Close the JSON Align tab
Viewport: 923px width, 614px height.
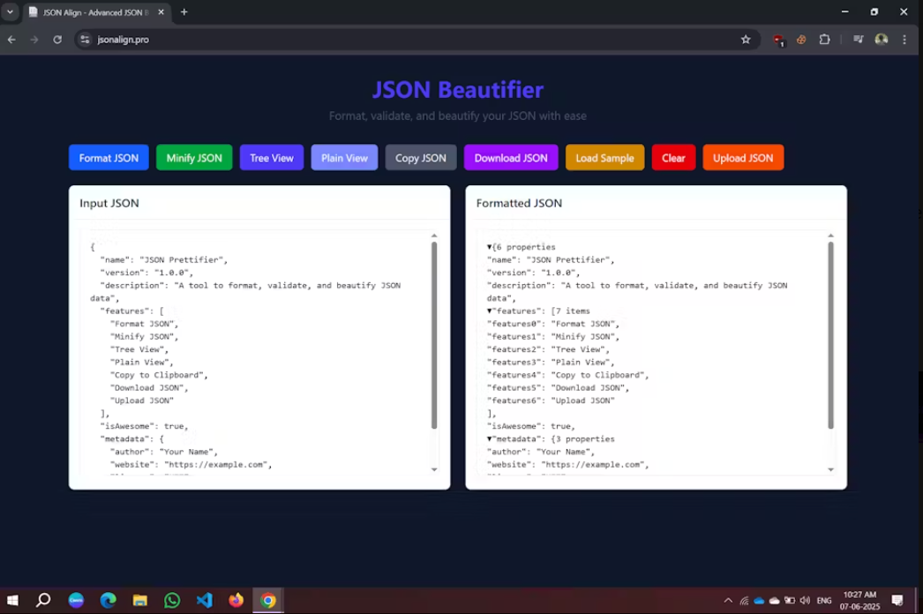(x=161, y=12)
